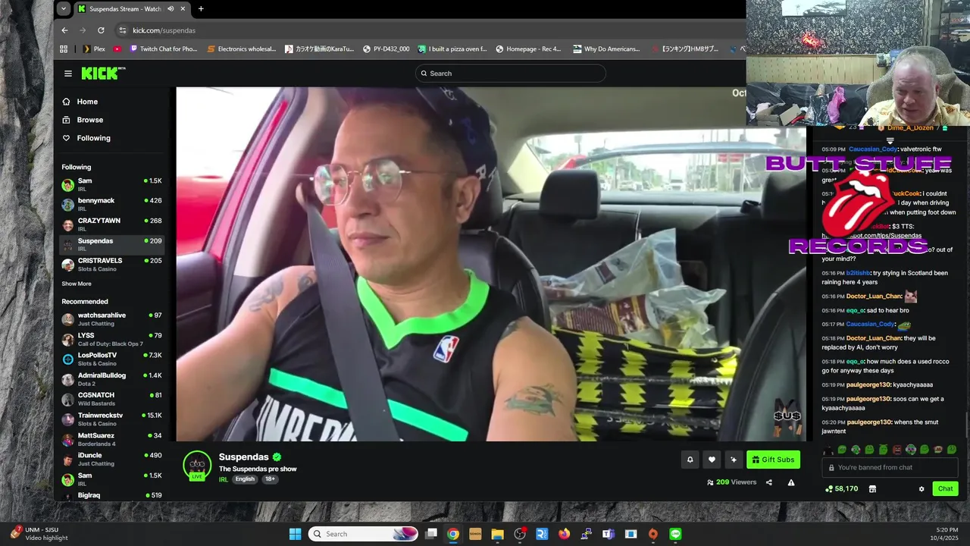This screenshot has height=546, width=970.
Task: Open Task View on taskbar
Action: click(431, 534)
